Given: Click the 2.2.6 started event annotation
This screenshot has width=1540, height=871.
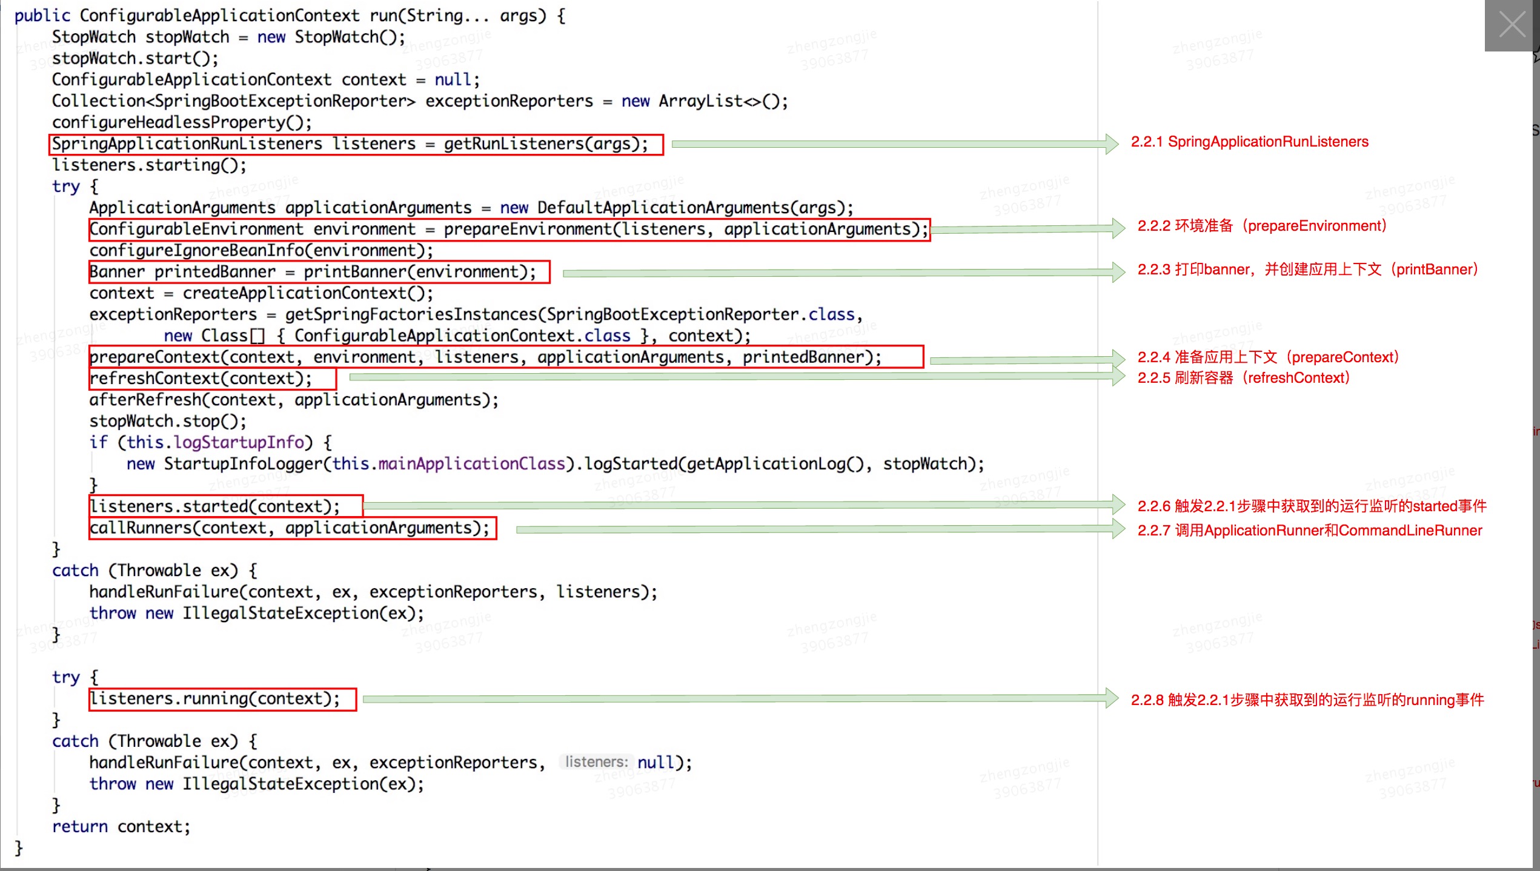Looking at the screenshot, I should 1312,506.
